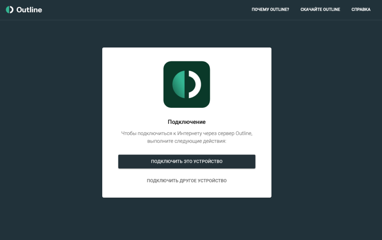Click the Outline wordmark in the header
Viewport: 382px width, 240px height.
point(29,10)
